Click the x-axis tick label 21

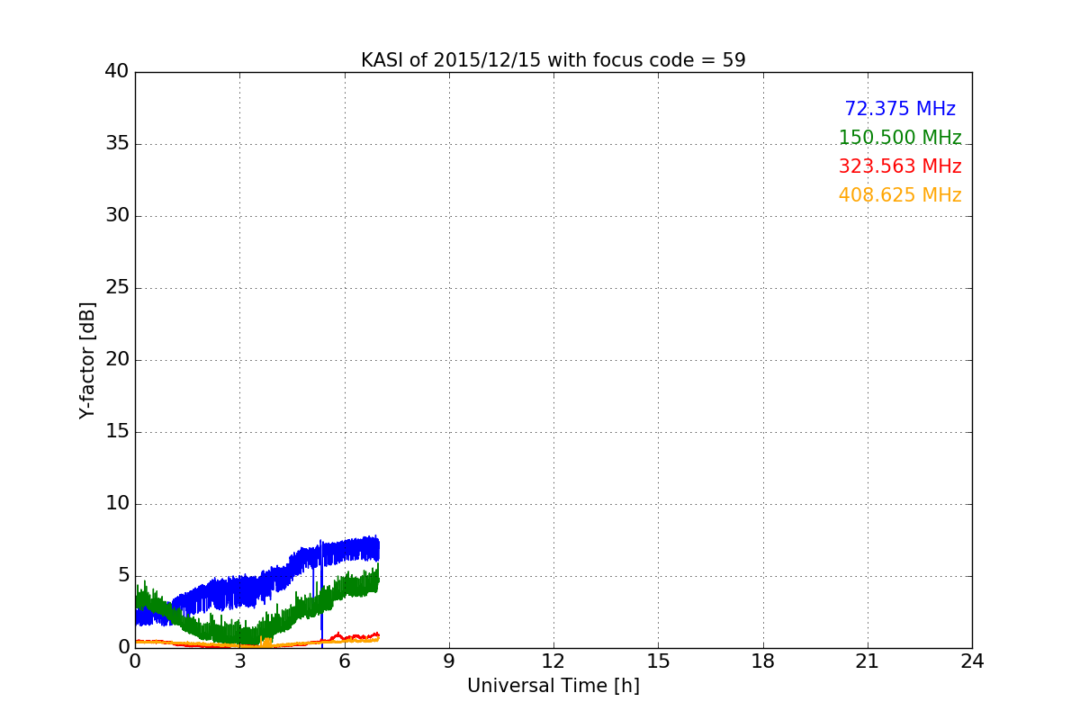click(x=868, y=661)
